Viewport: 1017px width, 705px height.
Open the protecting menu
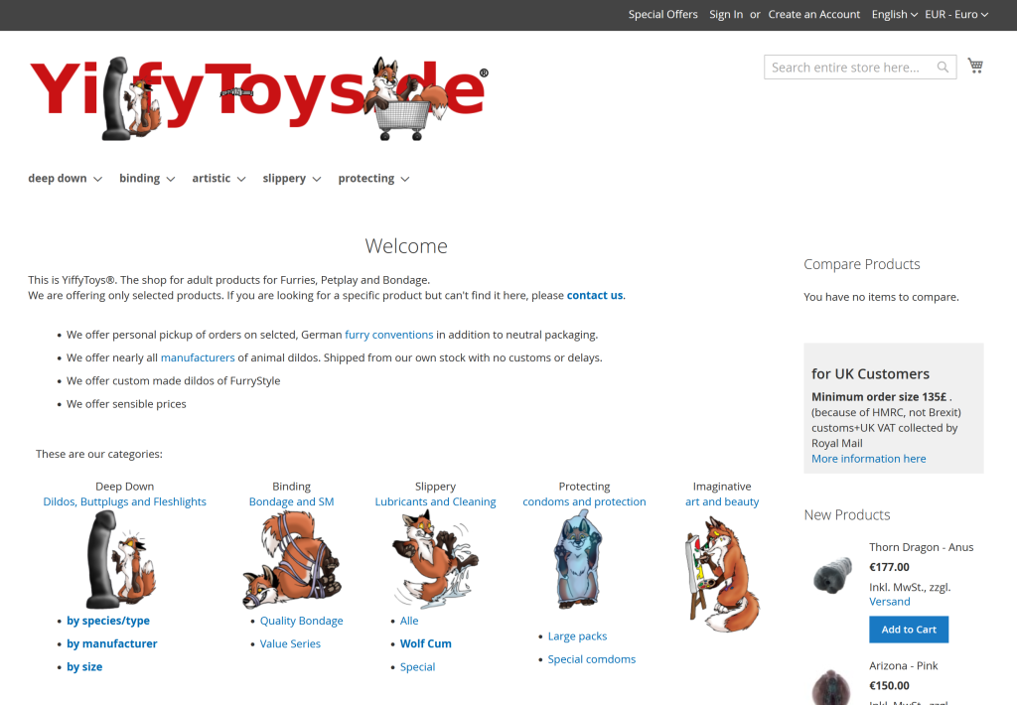(x=373, y=179)
